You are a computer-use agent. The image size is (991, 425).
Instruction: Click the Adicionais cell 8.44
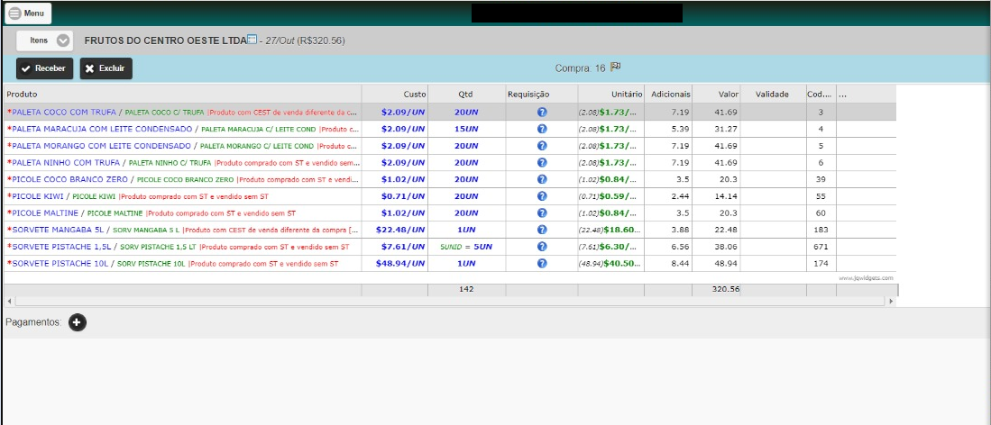click(x=668, y=263)
